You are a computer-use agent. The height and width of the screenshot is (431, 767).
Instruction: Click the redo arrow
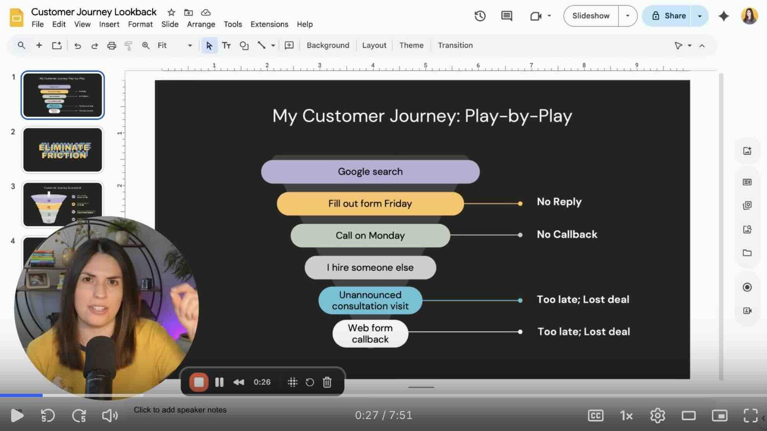coord(95,45)
